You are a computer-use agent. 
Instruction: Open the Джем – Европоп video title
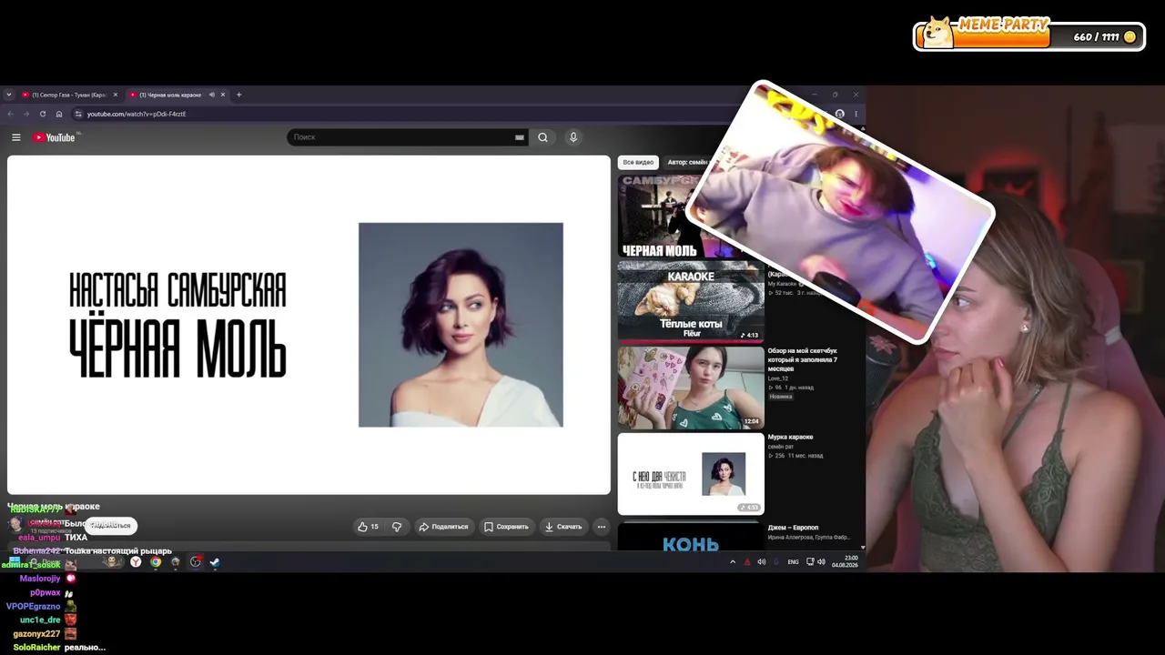(x=793, y=528)
